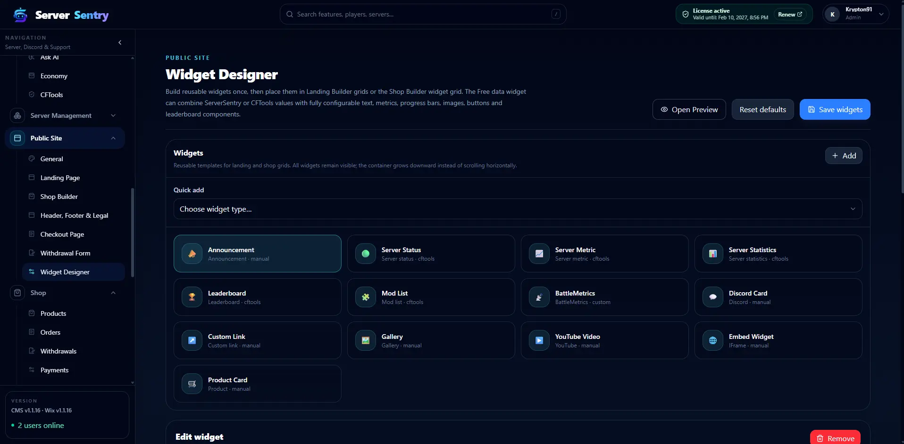Collapse the Public Site section chevron
This screenshot has height=444, width=904.
click(113, 138)
